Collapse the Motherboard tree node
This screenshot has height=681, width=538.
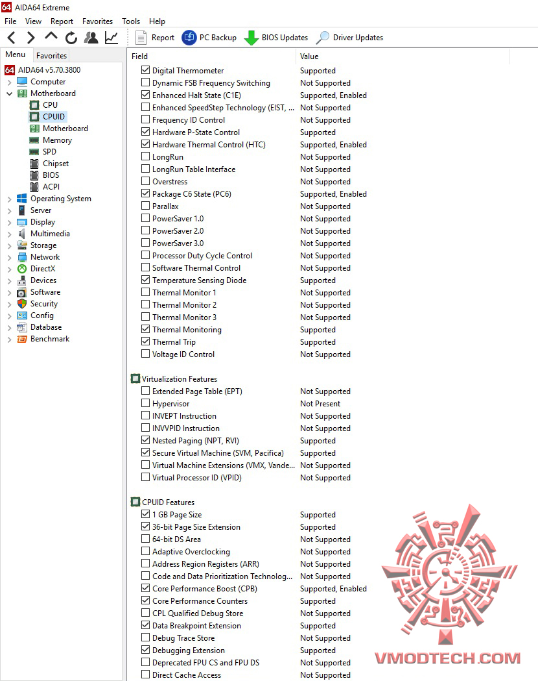point(10,94)
